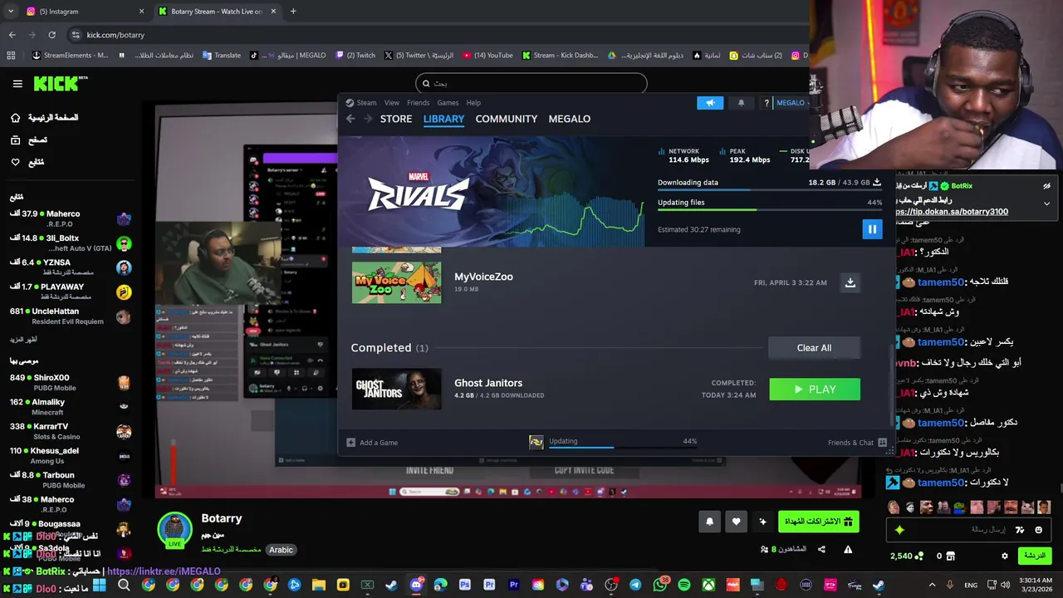Image resolution: width=1063 pixels, height=598 pixels.
Task: Click the Steam announcements megaphone icon
Action: point(710,103)
